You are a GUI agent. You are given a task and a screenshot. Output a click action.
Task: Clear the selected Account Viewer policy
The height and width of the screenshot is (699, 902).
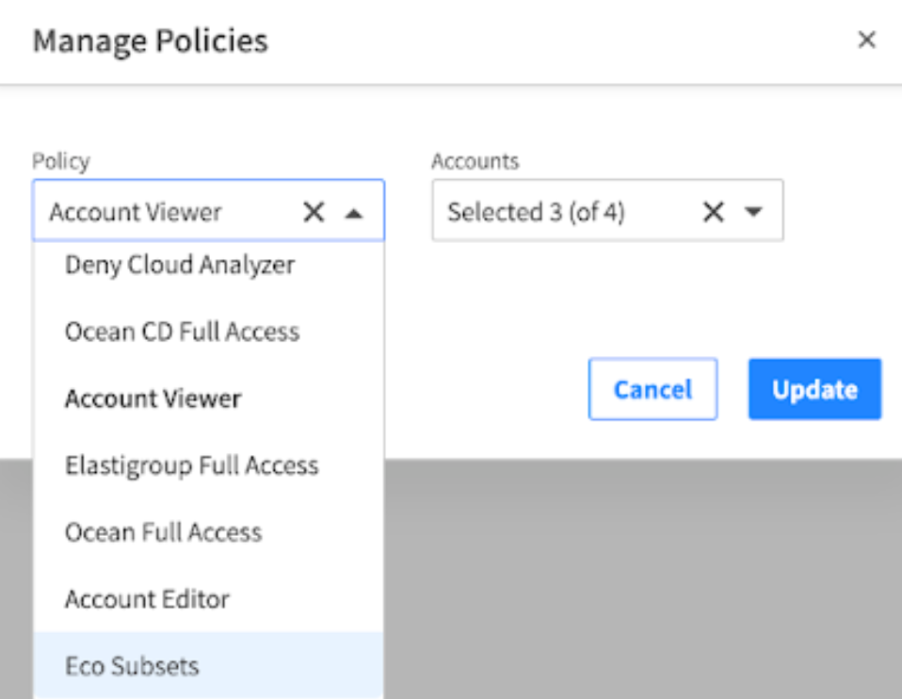tap(314, 213)
